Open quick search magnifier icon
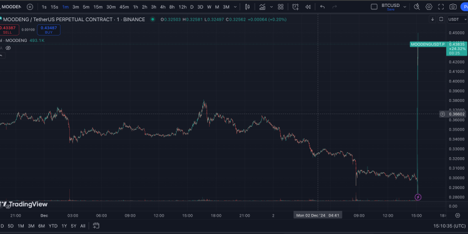Viewport: 468px width, 234px height. click(417, 7)
